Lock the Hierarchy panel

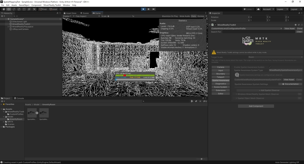[58, 13]
